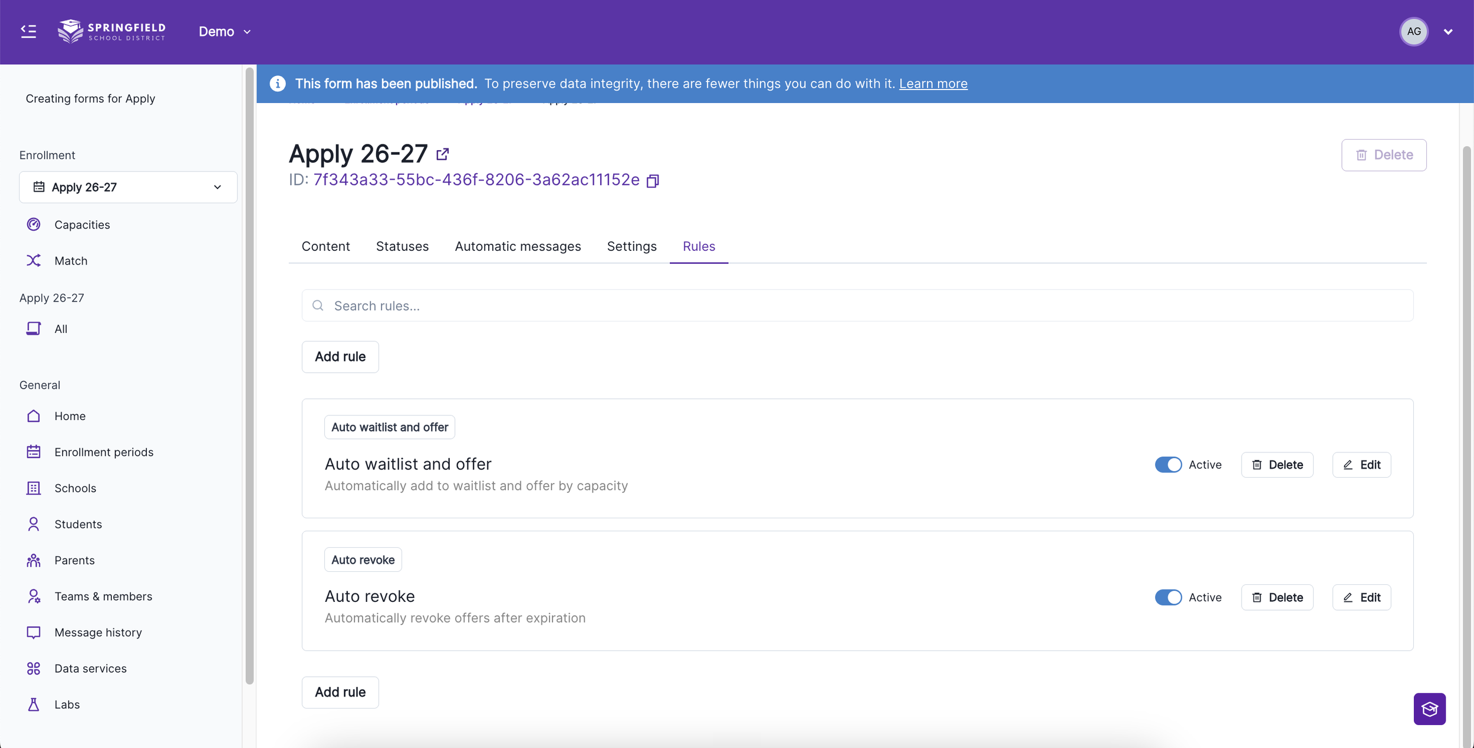
Task: Click the main page vertical scrollbar
Action: 1467,446
